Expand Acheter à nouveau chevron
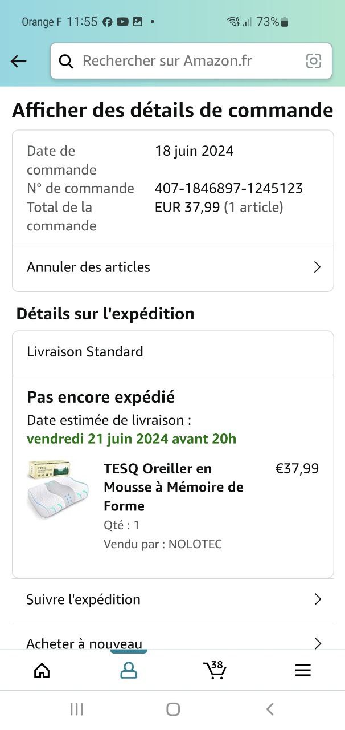Viewport: 345px width, 730px height. [x=318, y=644]
